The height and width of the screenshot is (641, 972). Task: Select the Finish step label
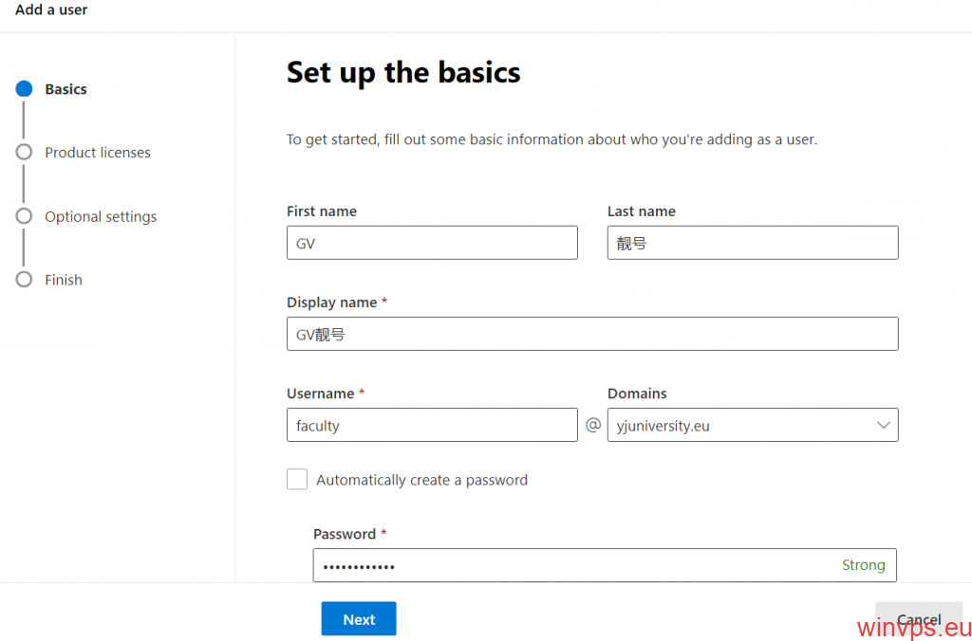[64, 281]
